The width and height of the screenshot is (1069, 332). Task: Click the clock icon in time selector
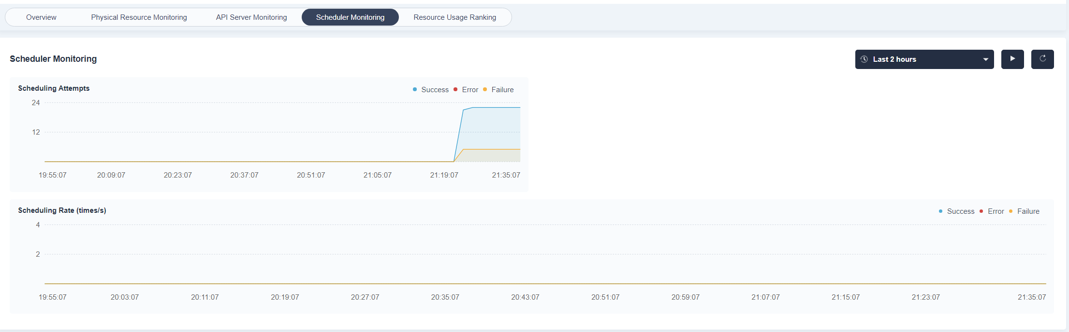(864, 59)
